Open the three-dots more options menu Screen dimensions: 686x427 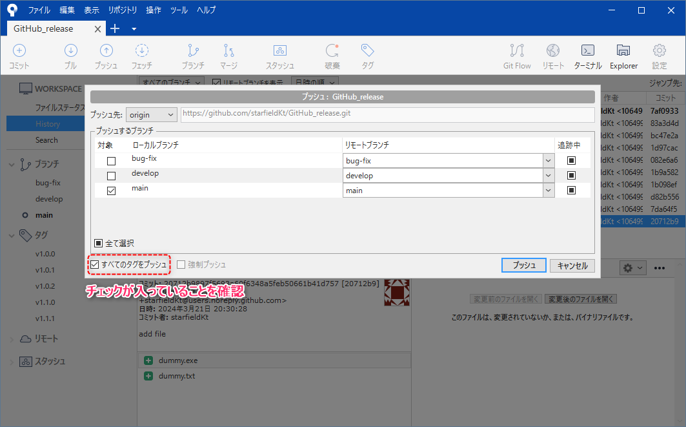[x=660, y=268]
